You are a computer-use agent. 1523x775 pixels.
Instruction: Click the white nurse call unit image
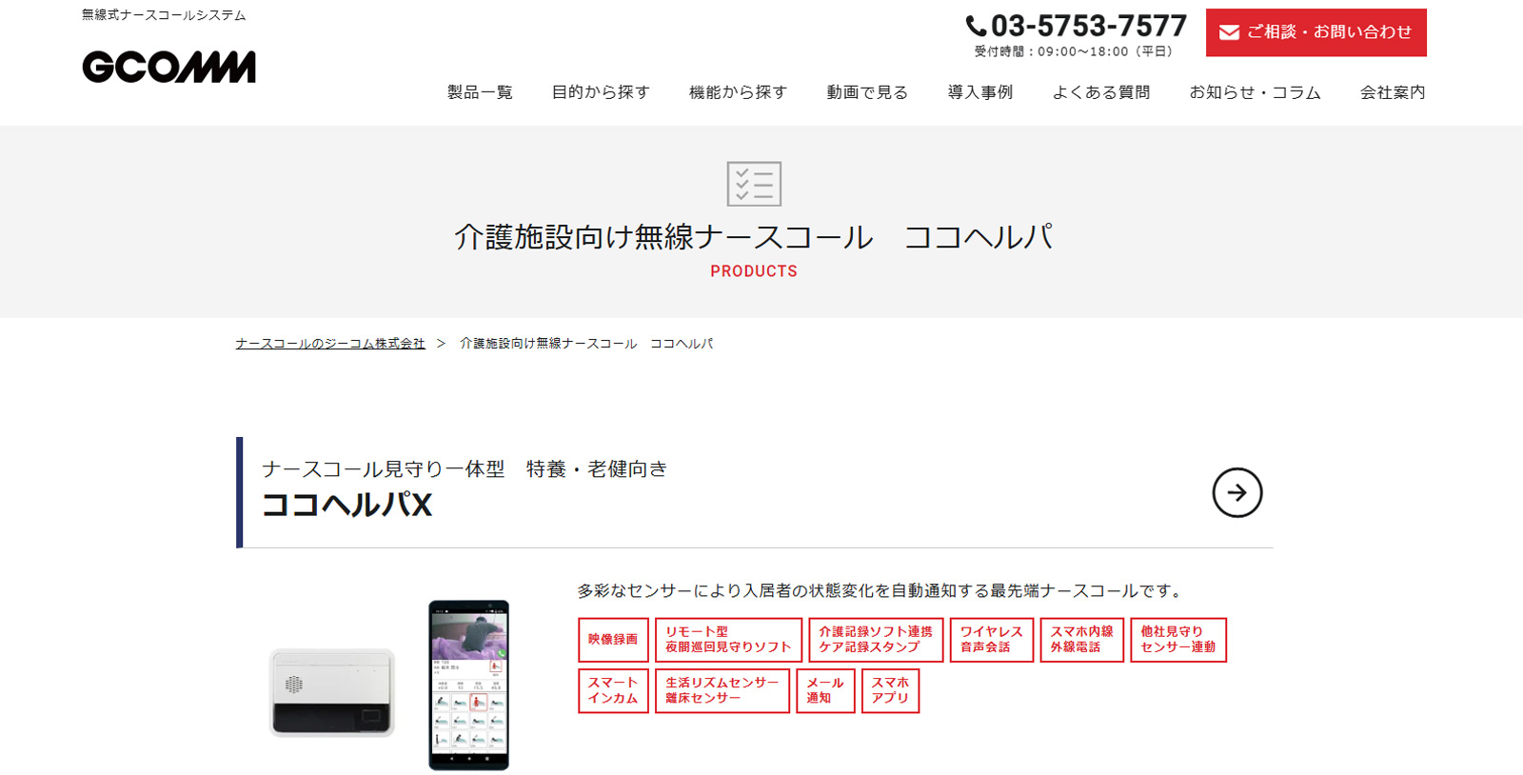[x=332, y=692]
